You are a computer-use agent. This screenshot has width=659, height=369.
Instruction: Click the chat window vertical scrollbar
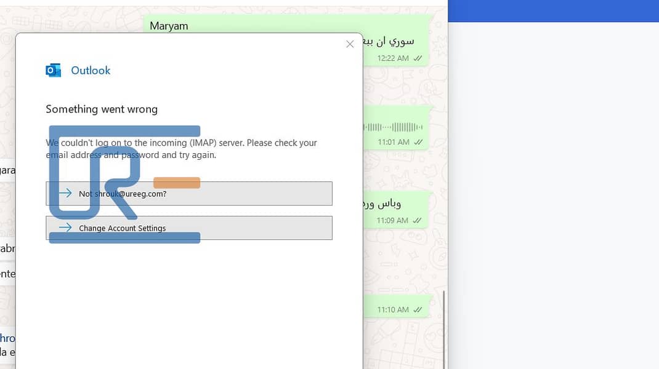pyautogui.click(x=443, y=330)
